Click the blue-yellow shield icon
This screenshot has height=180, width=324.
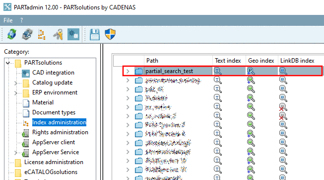pos(110,34)
